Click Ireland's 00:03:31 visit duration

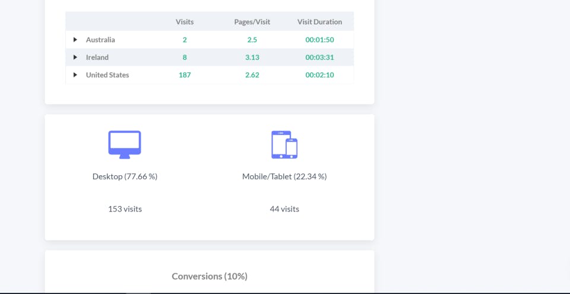319,57
